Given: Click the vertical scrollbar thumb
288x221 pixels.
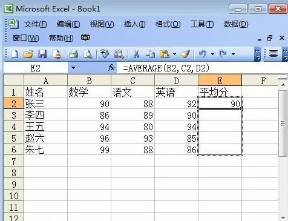Looking at the screenshot, I should [x=283, y=123].
